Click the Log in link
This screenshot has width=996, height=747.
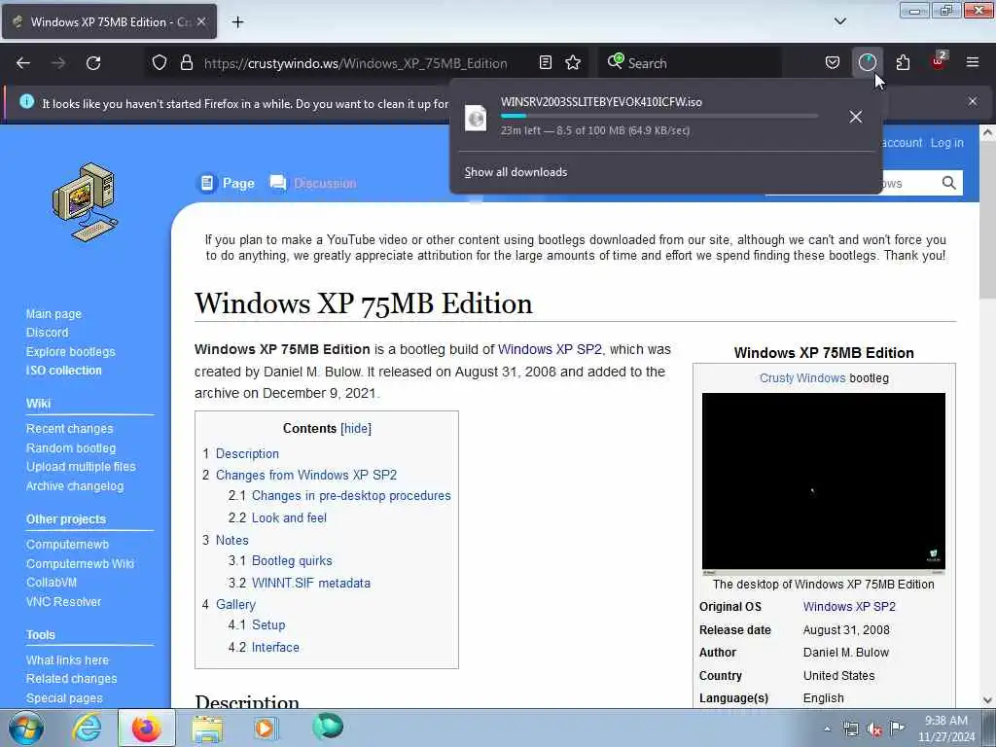(947, 143)
